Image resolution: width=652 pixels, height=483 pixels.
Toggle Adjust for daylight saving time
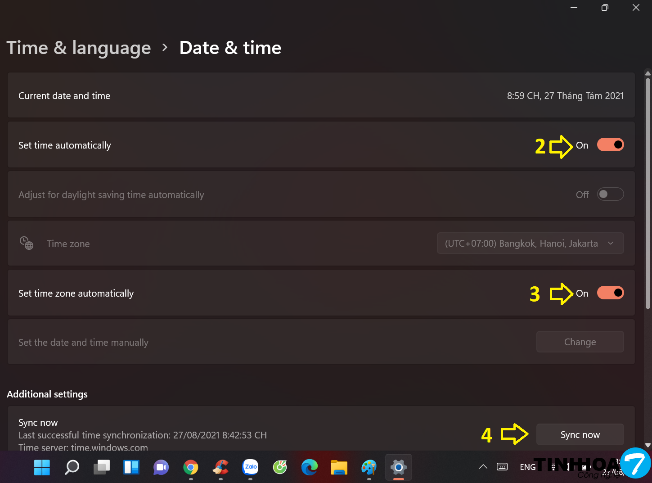click(x=610, y=194)
